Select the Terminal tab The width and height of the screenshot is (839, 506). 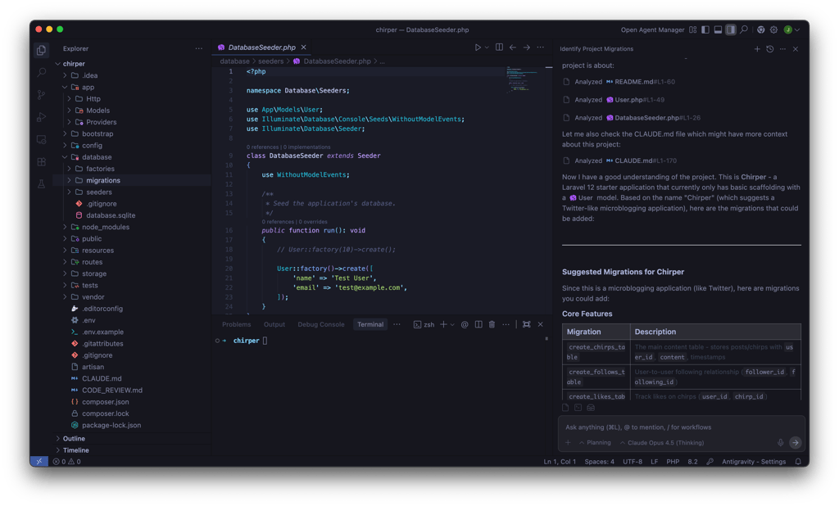(370, 325)
